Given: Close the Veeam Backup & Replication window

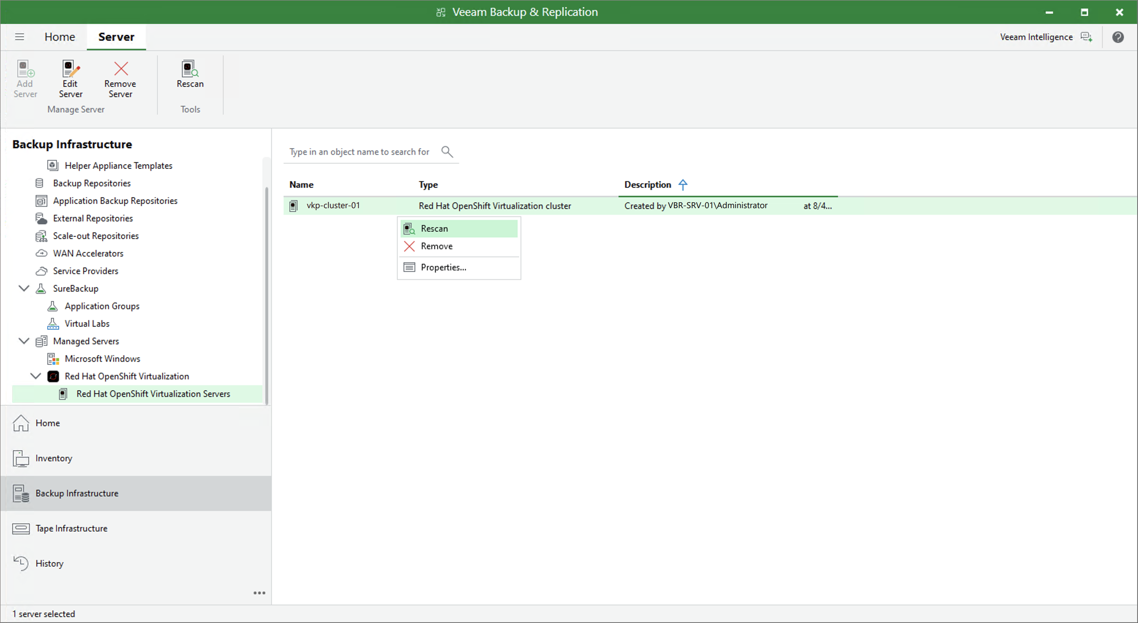Looking at the screenshot, I should pos(1119,12).
